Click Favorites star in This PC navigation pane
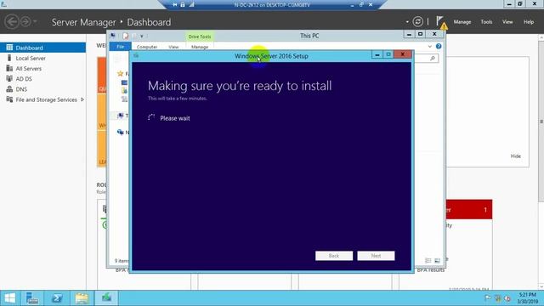544x306 pixels. pos(120,73)
